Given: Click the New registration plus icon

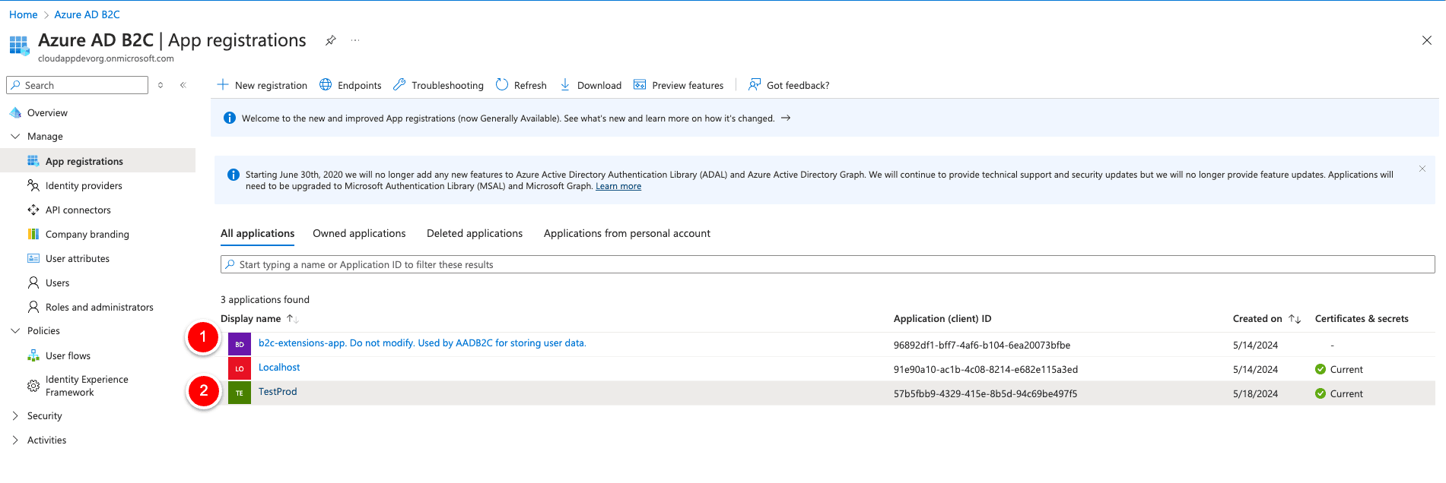Looking at the screenshot, I should 223,85.
